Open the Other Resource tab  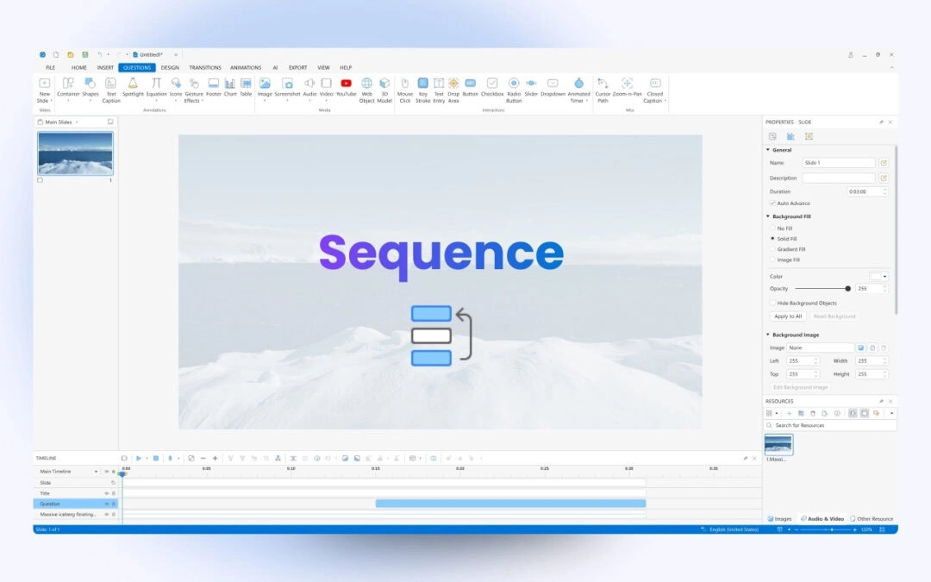(x=872, y=519)
